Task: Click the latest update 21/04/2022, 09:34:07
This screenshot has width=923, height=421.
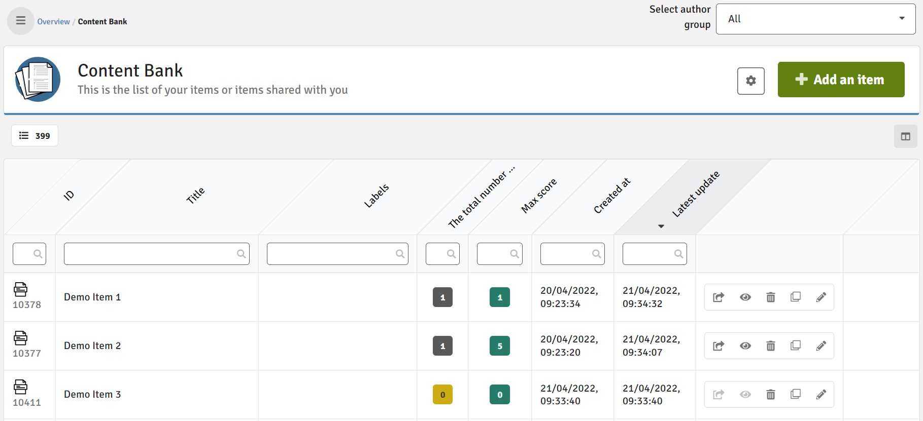Action: click(x=652, y=346)
